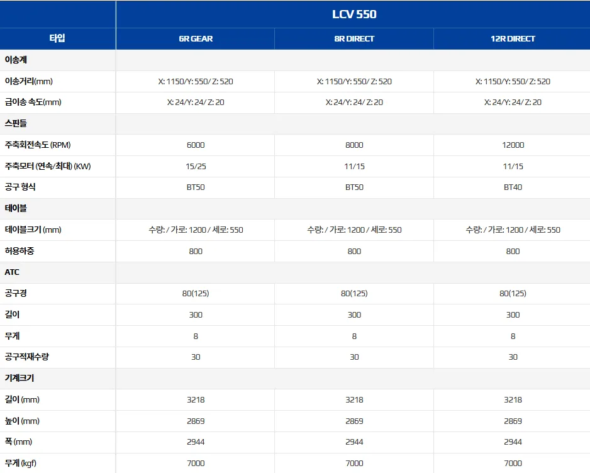The width and height of the screenshot is (590, 473).
Task: Click the LCV 550 header title
Action: pyautogui.click(x=354, y=14)
